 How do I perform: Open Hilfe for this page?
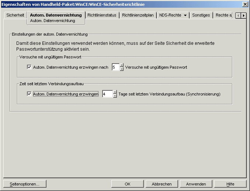point(230,184)
